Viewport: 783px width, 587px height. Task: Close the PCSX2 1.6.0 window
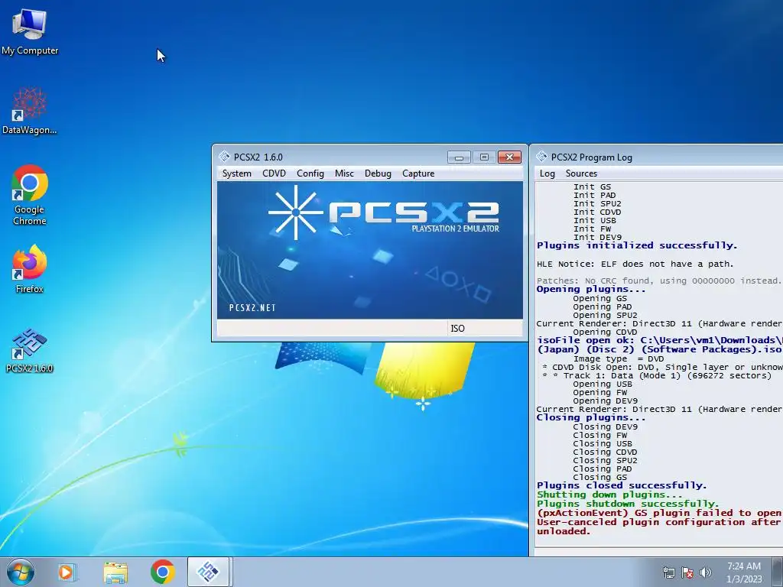[509, 157]
